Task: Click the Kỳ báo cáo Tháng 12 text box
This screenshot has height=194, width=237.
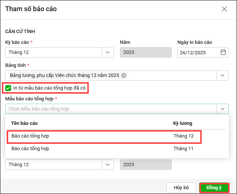Action: [x=54, y=52]
